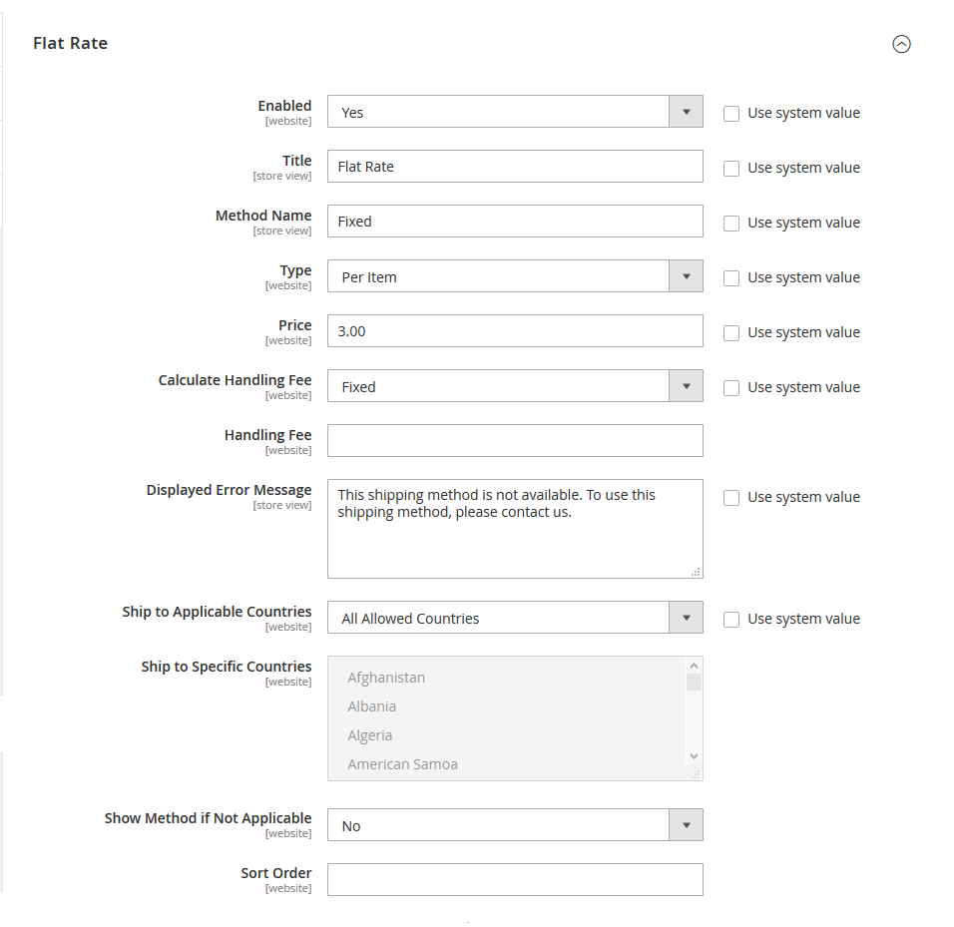Click the Title input field
The image size is (954, 927).
(x=515, y=166)
